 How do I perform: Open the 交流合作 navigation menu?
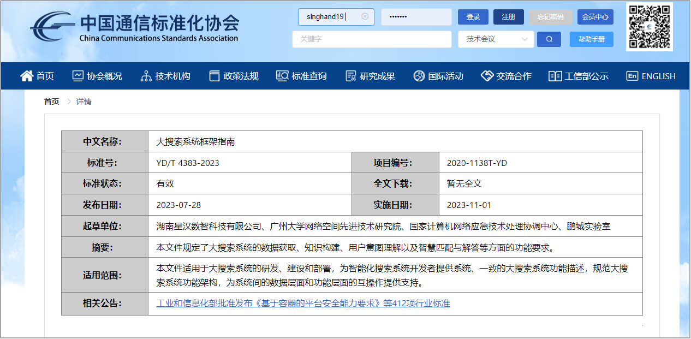pyautogui.click(x=506, y=76)
